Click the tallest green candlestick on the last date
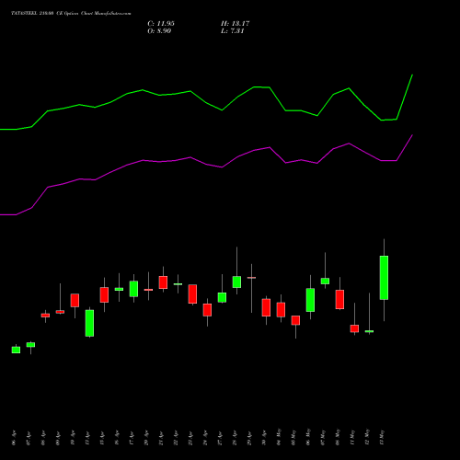Viewport: 460px width, 460px height. point(384,278)
